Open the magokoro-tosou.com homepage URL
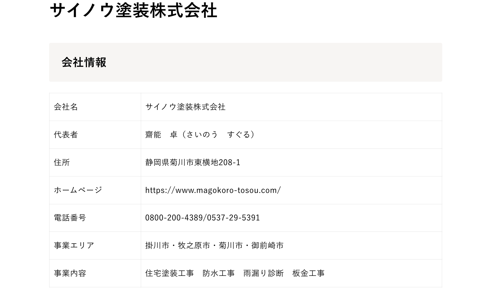 pos(213,190)
